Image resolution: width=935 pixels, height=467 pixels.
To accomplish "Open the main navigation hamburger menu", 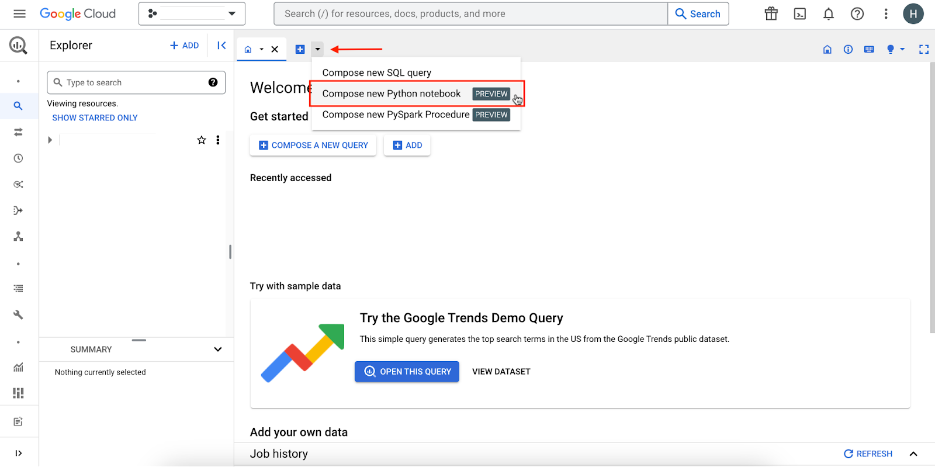I will (x=19, y=13).
